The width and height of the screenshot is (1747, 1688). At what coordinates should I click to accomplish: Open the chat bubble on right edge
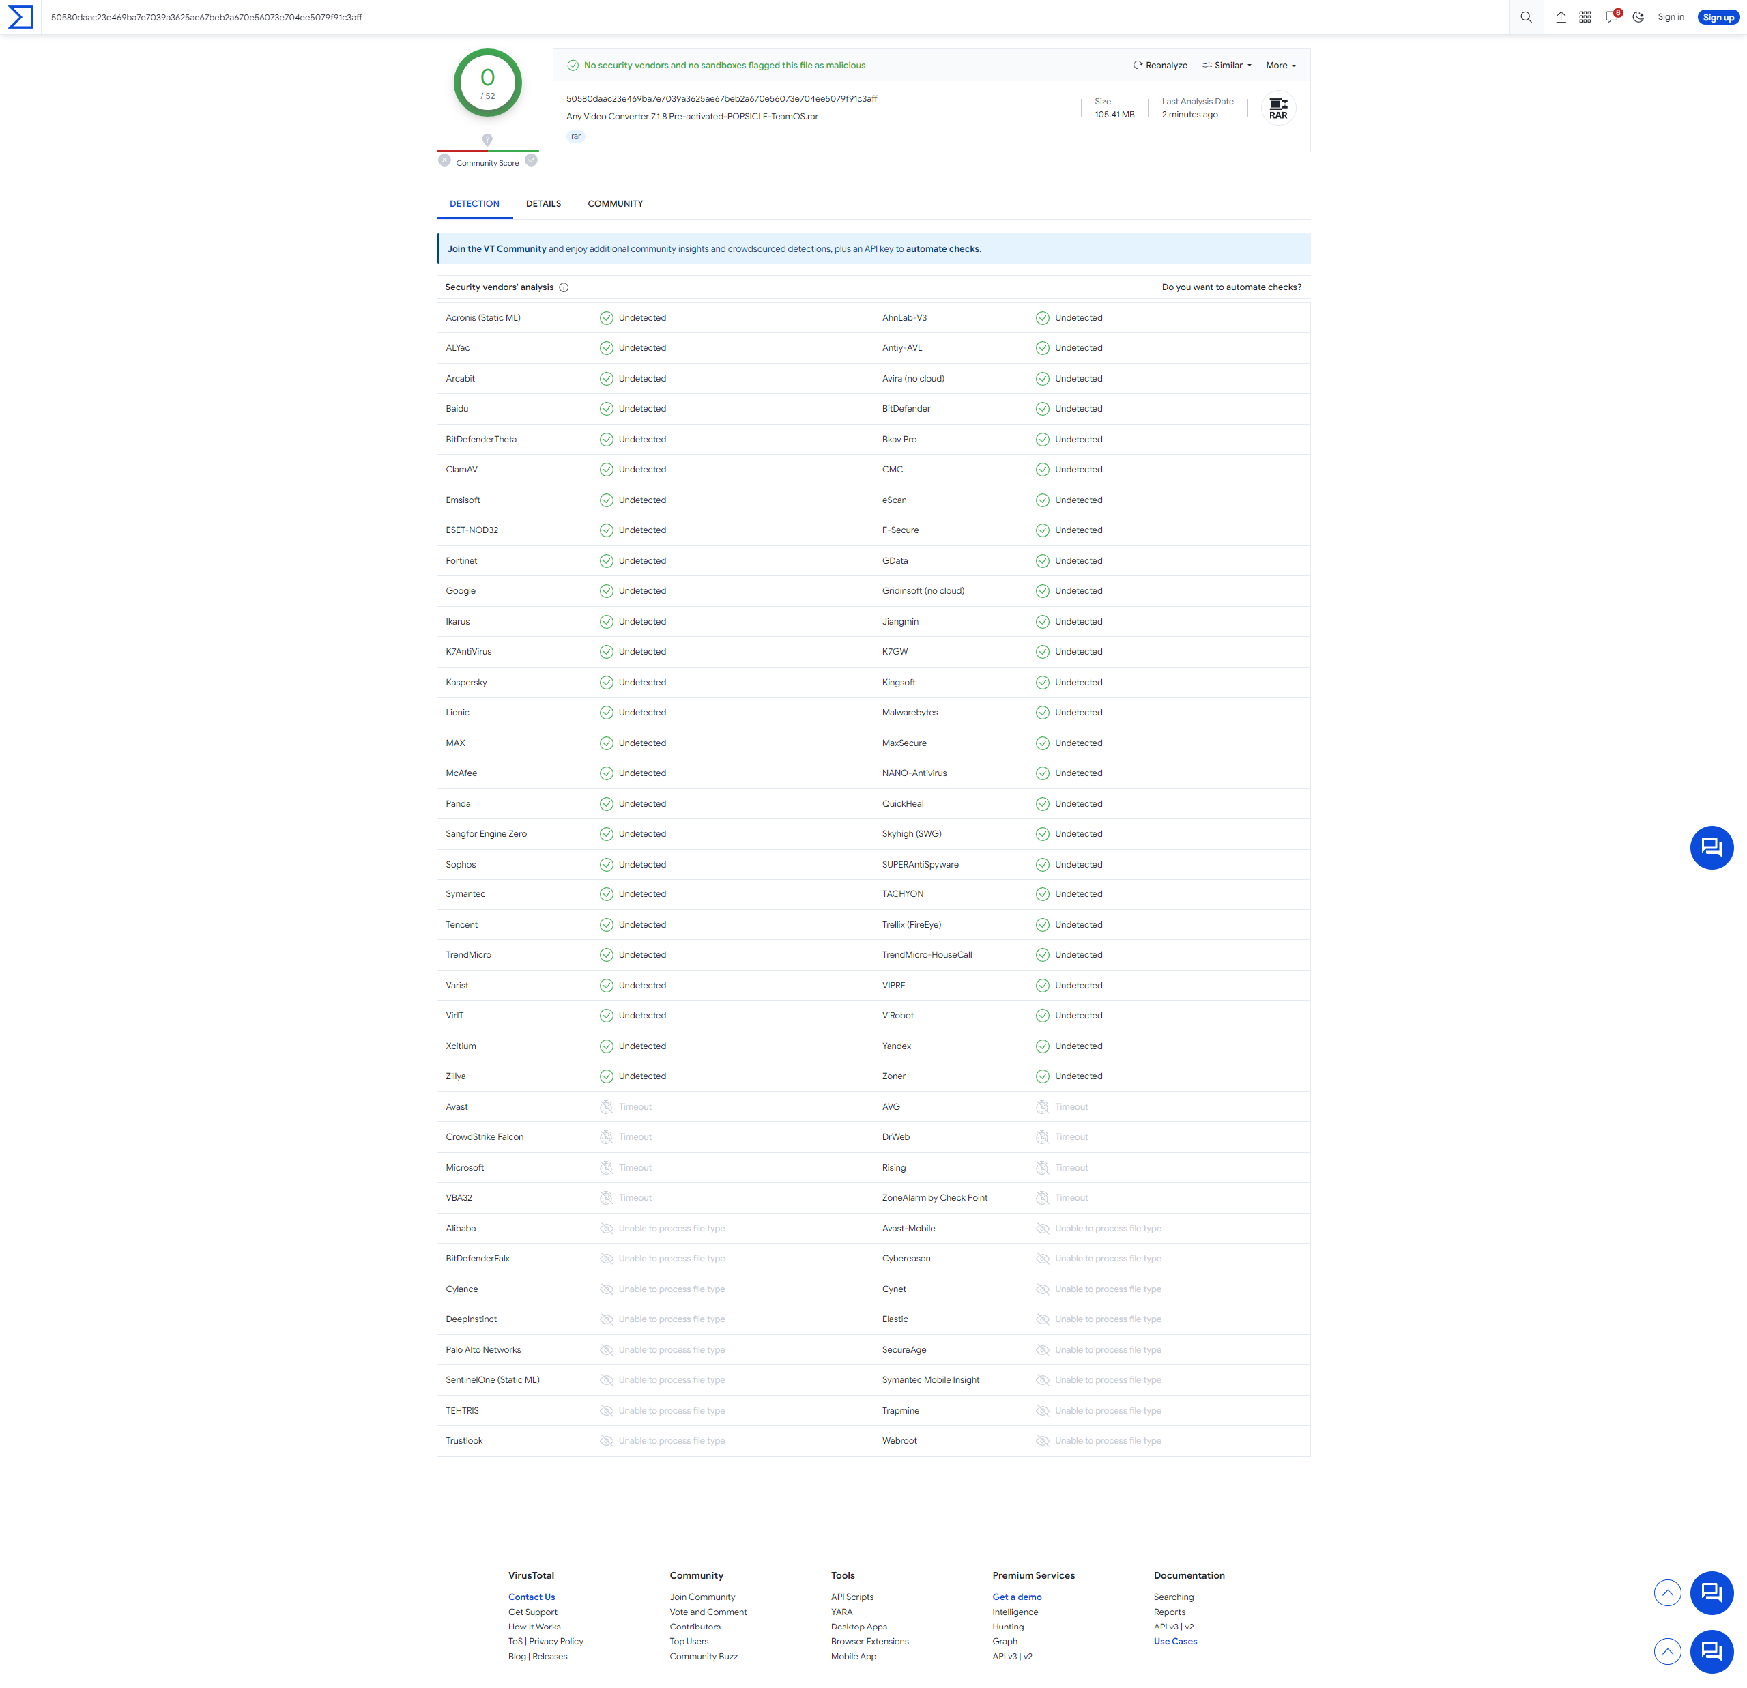coord(1712,847)
